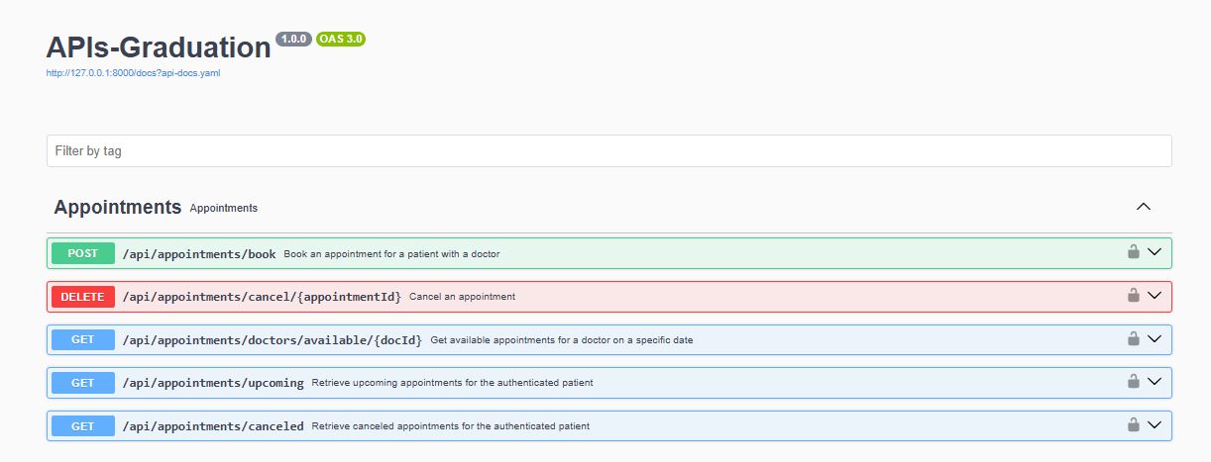Click lock icon on doctors available endpoint

tap(1133, 338)
